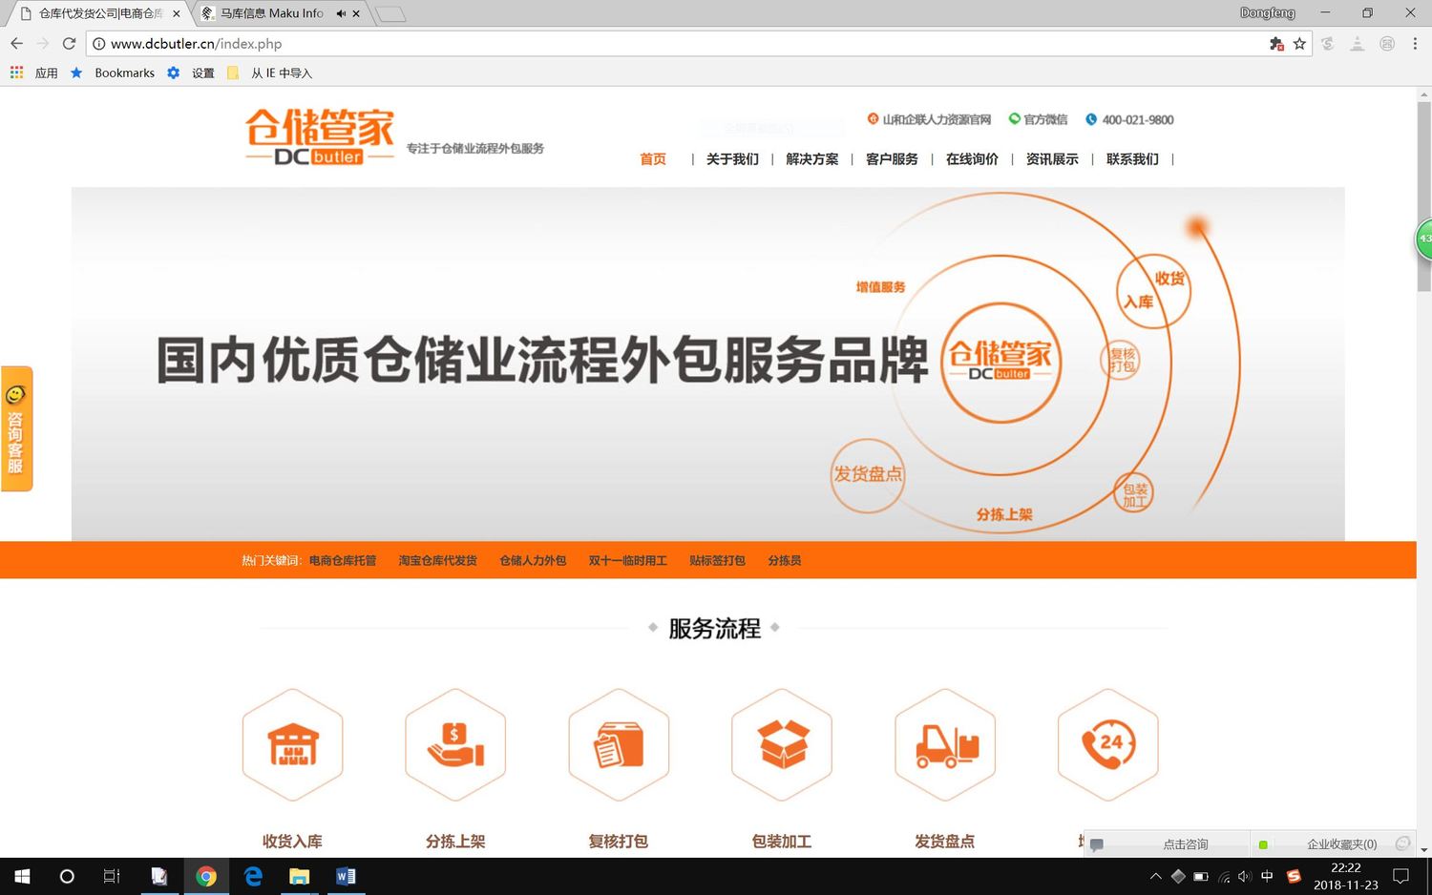Mute the 马库信息 Maku Info tab audio
The width and height of the screenshot is (1432, 895).
coord(341,13)
